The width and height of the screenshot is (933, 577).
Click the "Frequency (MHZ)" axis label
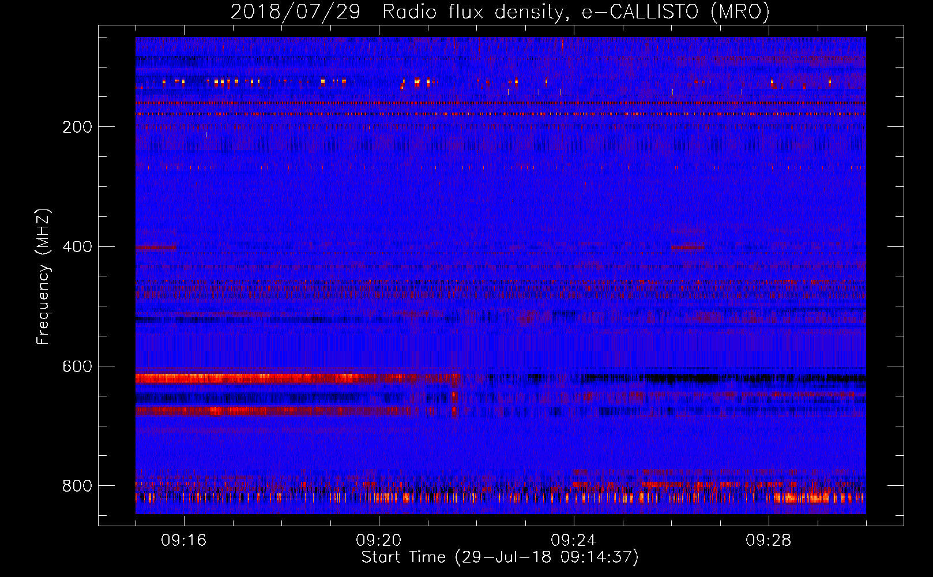point(43,277)
